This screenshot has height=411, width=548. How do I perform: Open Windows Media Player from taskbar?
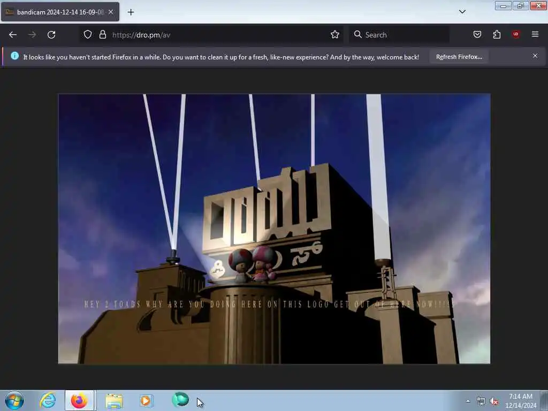tap(146, 400)
